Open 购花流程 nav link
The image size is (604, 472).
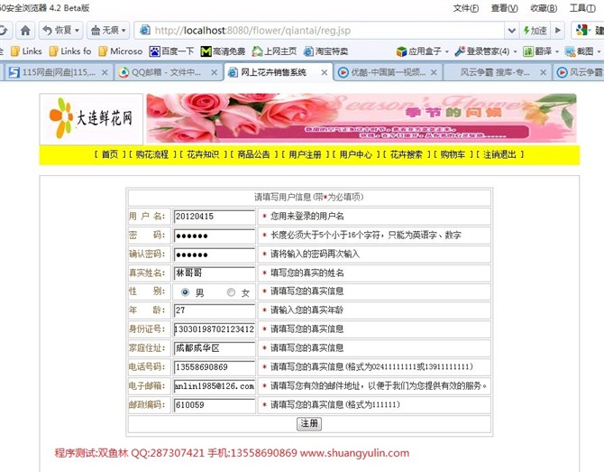(x=152, y=154)
